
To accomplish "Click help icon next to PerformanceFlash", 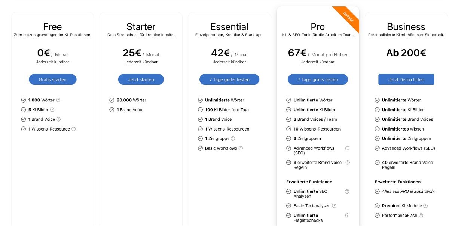I will (x=421, y=216).
